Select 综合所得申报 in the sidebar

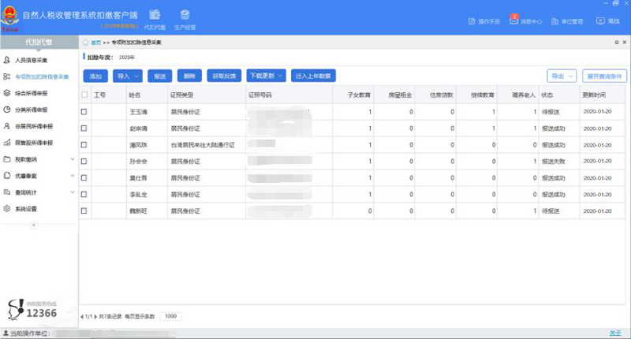[x=35, y=93]
